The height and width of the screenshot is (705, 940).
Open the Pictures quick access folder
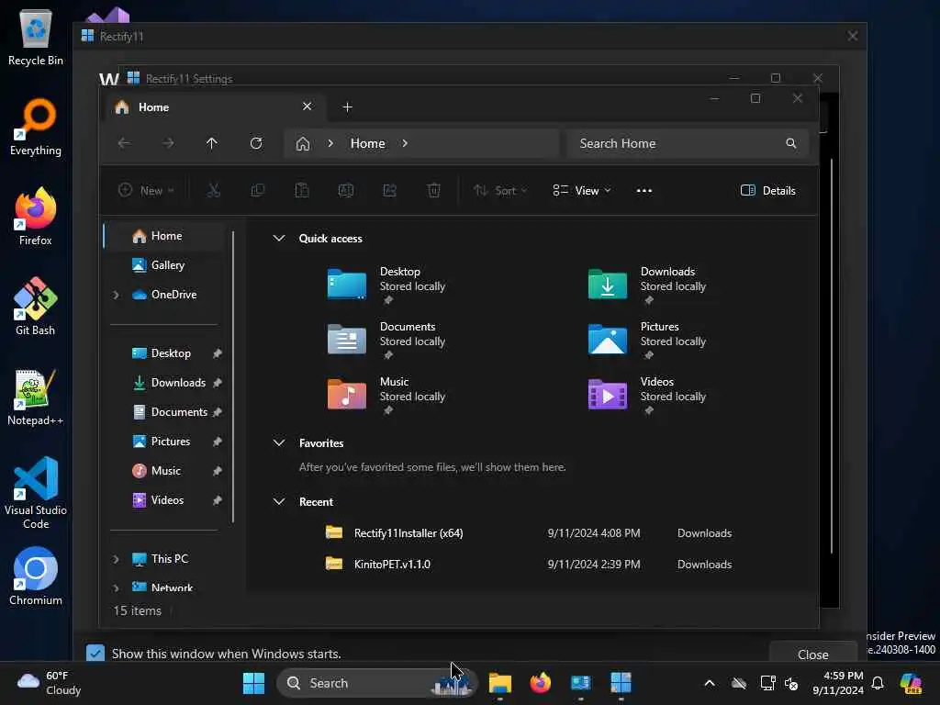pos(647,339)
